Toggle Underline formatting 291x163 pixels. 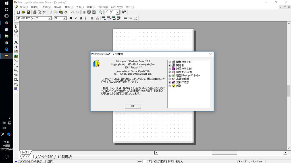click(81, 18)
